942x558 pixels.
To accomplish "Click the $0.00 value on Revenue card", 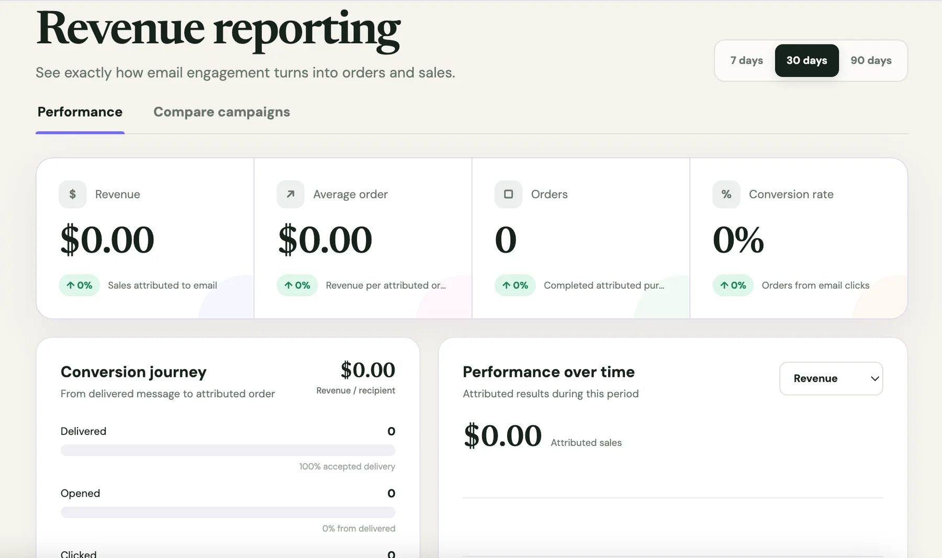I will coord(107,240).
